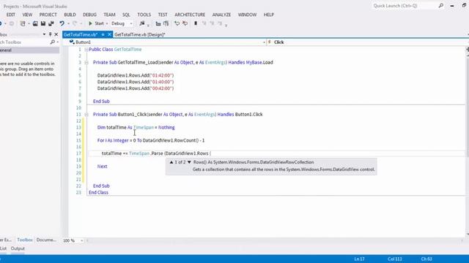Open the BUILD menu

pos(70,15)
